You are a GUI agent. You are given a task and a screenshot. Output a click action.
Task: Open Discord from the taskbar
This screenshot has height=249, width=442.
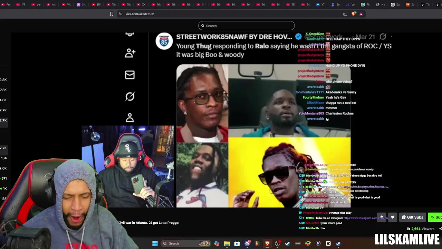click(x=247, y=243)
